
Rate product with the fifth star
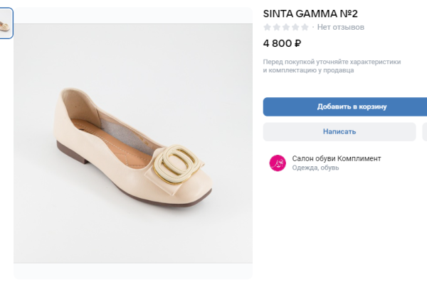(x=305, y=27)
